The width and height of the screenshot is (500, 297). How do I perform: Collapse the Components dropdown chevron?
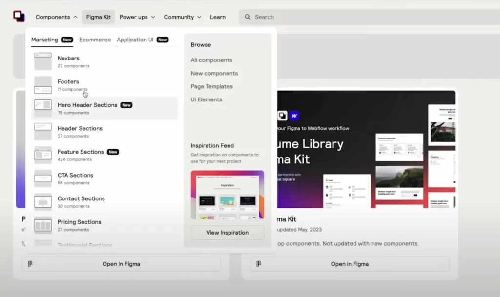click(75, 17)
